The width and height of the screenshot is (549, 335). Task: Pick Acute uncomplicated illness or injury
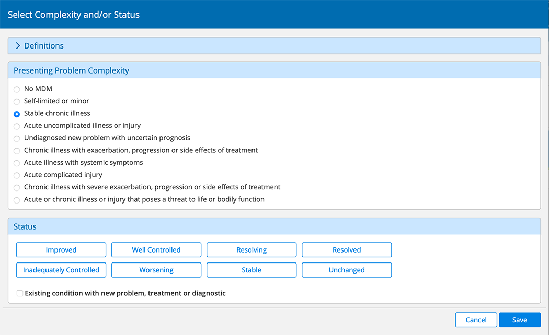click(x=16, y=126)
